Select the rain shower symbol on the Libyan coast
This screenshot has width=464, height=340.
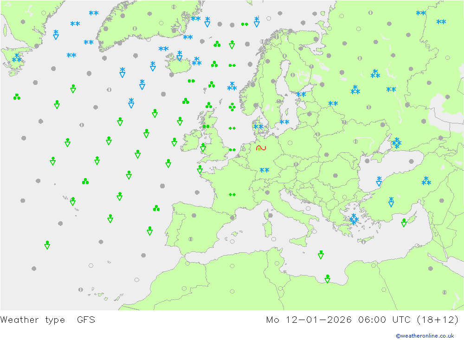tap(327, 278)
